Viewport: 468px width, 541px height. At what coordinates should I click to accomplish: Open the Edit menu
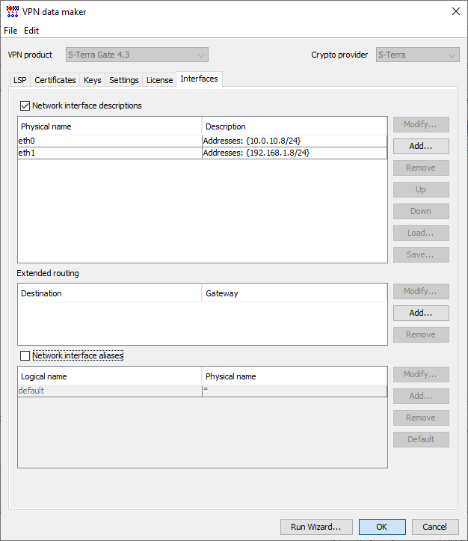click(x=31, y=31)
